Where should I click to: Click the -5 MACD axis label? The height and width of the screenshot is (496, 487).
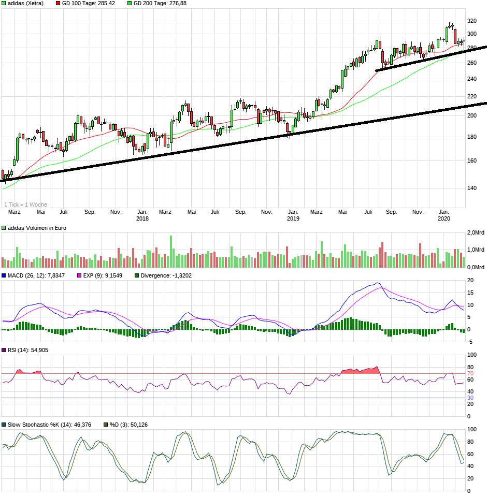(x=469, y=342)
